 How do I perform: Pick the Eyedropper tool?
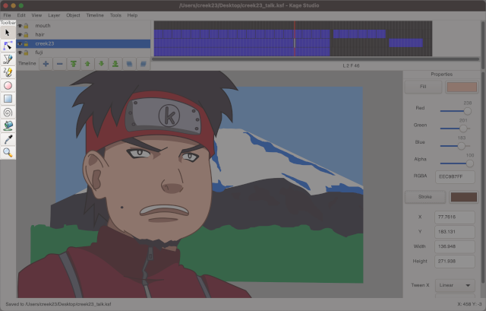[8, 138]
